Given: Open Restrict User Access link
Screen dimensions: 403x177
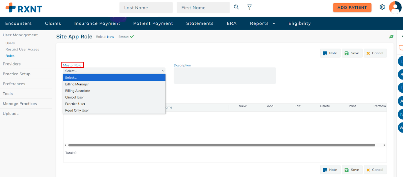Looking at the screenshot, I should (x=22, y=49).
